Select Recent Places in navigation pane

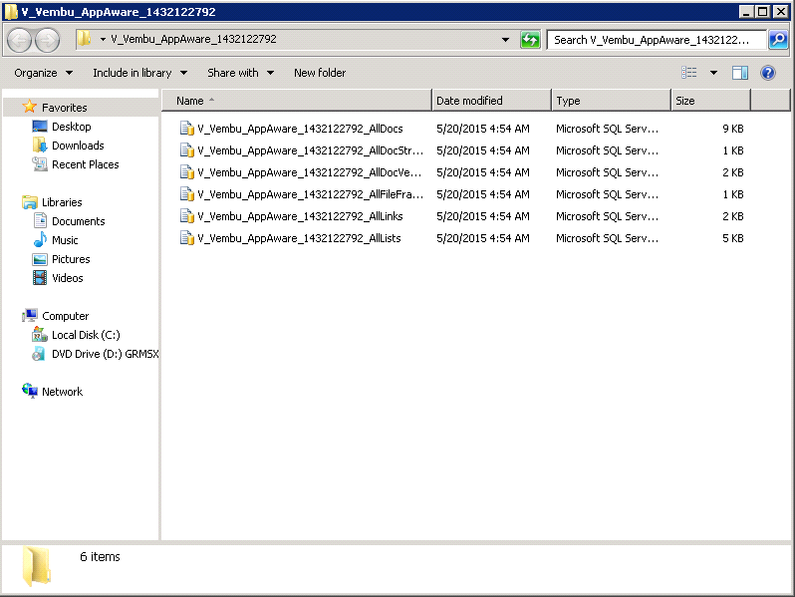click(86, 164)
